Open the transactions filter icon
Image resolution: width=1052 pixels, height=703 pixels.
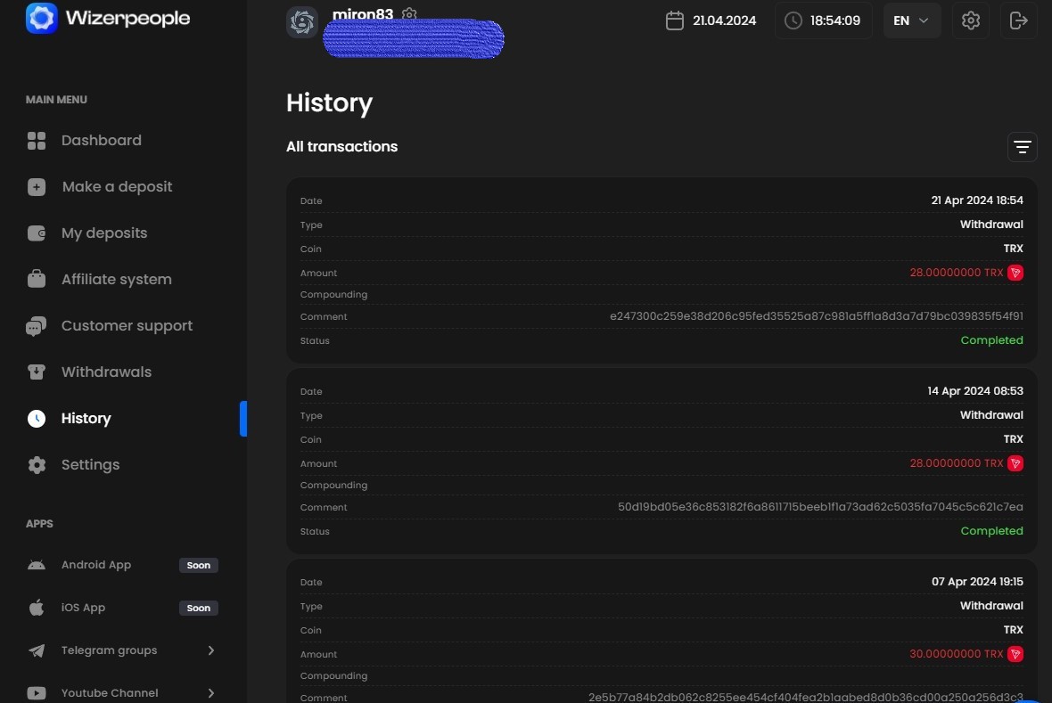pyautogui.click(x=1022, y=147)
